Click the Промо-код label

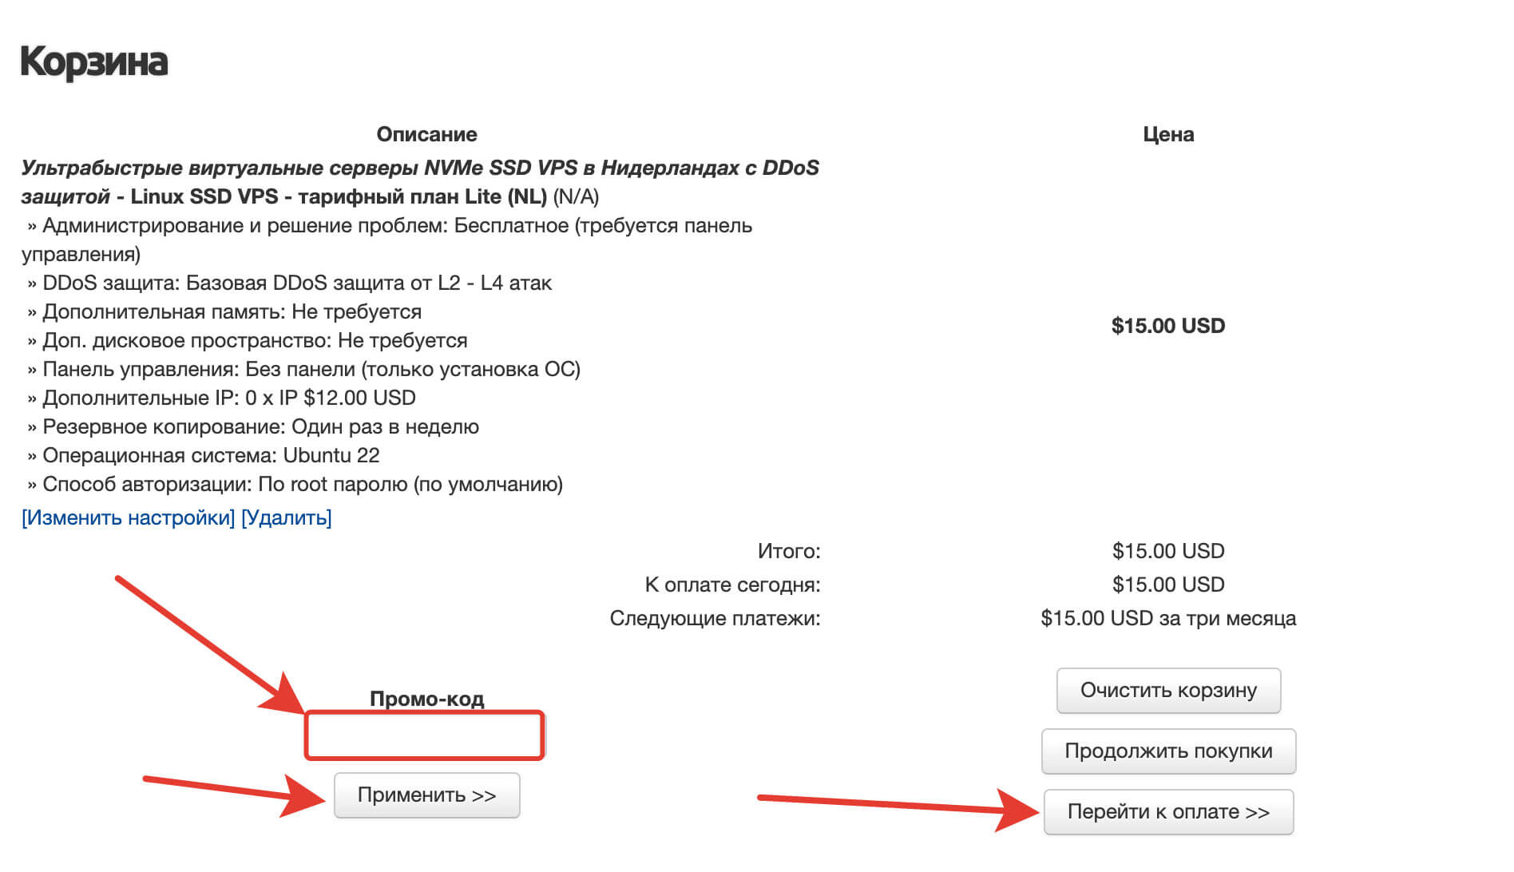pyautogui.click(x=426, y=699)
